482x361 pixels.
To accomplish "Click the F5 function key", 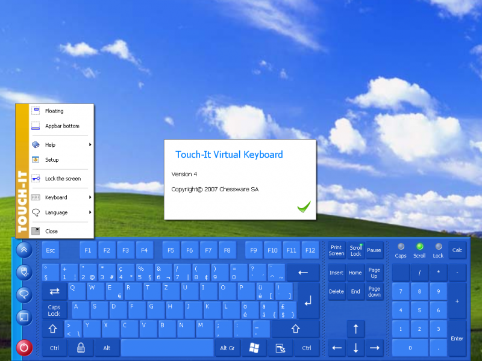I will pos(171,250).
